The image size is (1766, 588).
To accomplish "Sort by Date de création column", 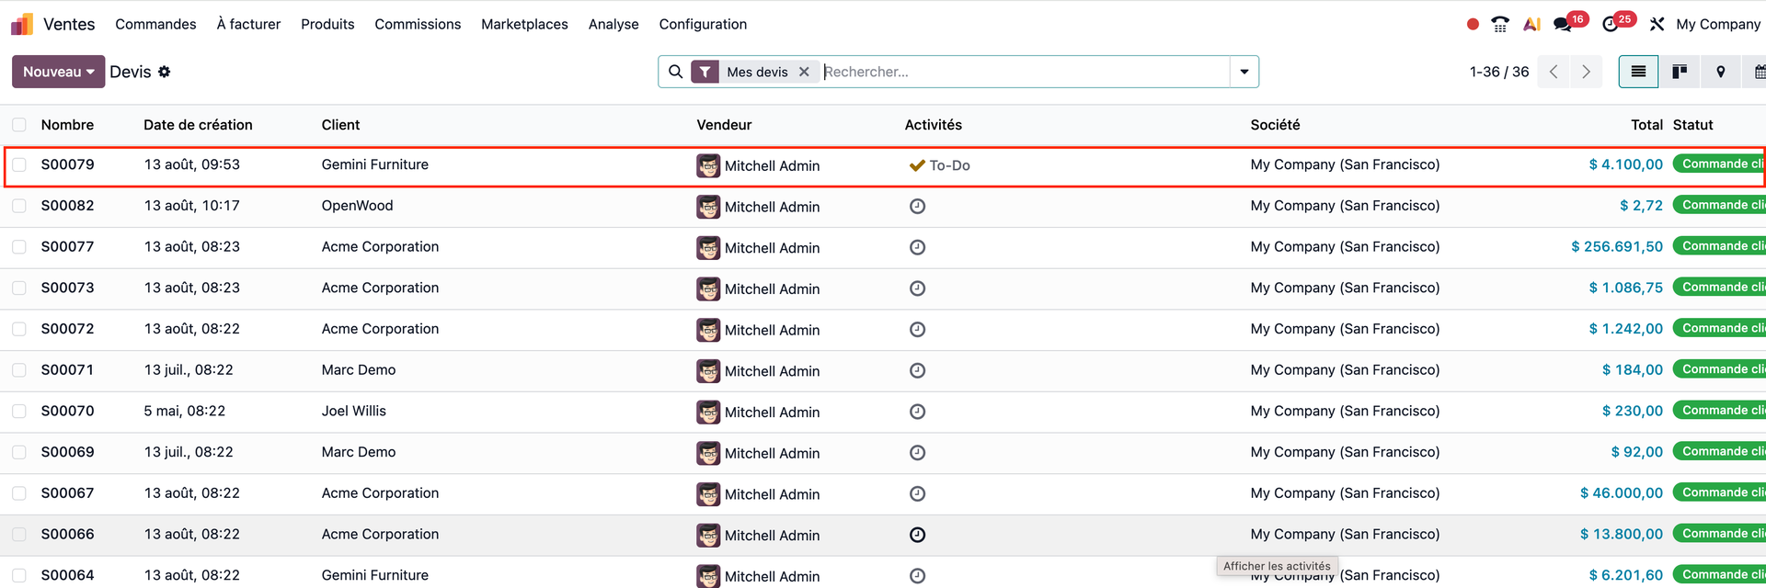I will [198, 125].
